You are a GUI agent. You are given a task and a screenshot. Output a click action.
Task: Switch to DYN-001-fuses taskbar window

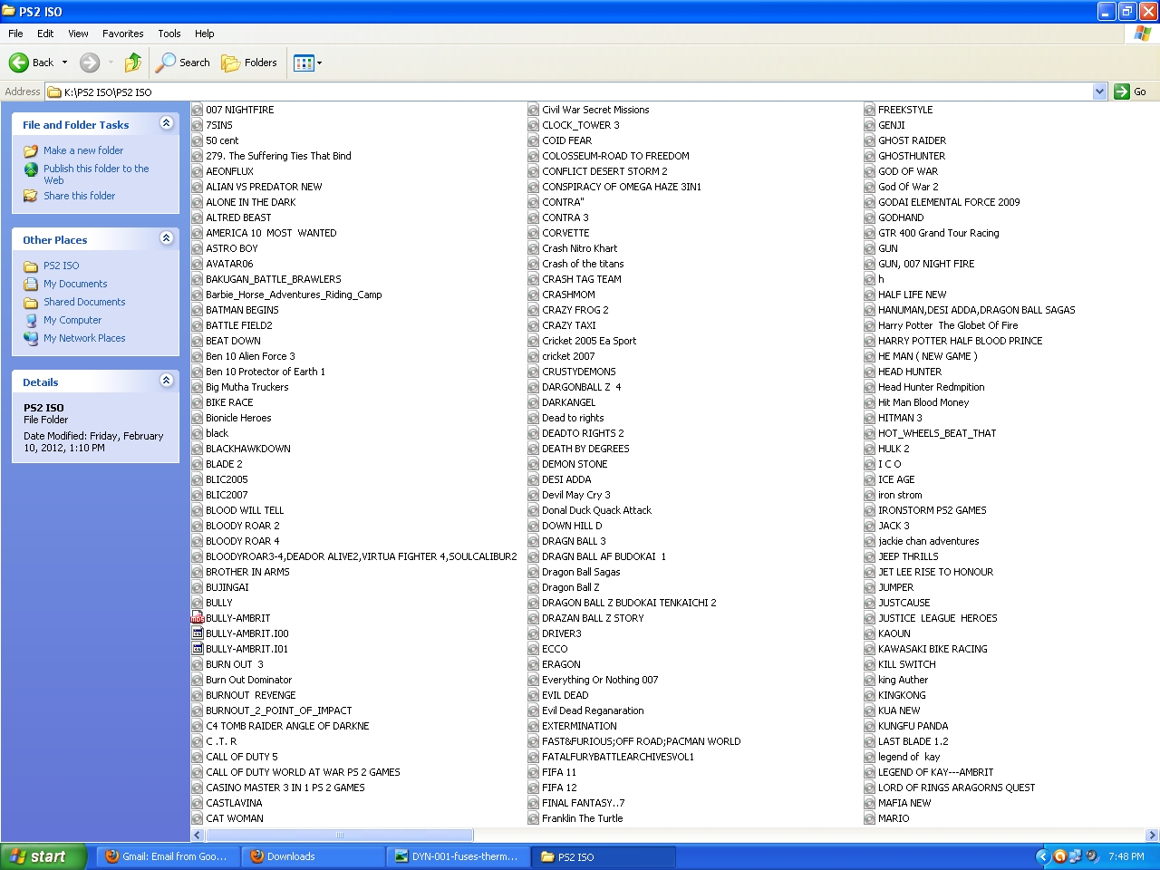pos(458,856)
